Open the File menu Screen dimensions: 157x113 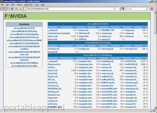tap(2, 5)
